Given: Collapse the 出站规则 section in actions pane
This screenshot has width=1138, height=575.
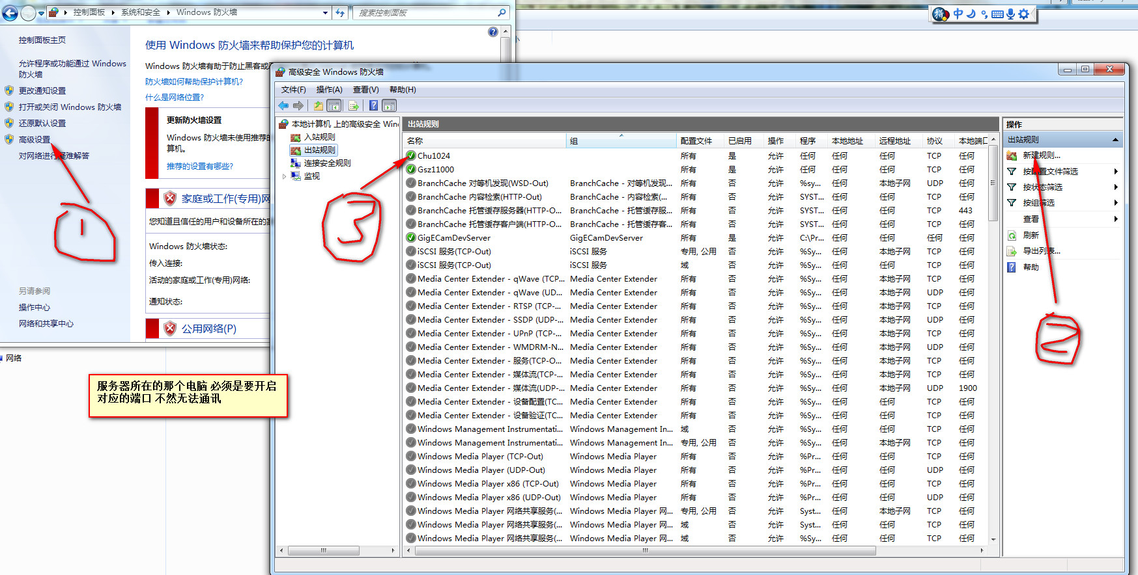Looking at the screenshot, I should pos(1115,140).
